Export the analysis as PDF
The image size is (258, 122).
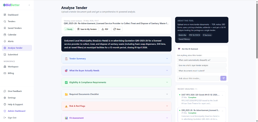pyautogui.click(x=105, y=29)
